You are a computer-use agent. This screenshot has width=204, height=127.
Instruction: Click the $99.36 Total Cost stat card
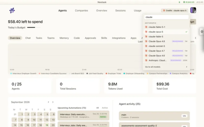174,86
